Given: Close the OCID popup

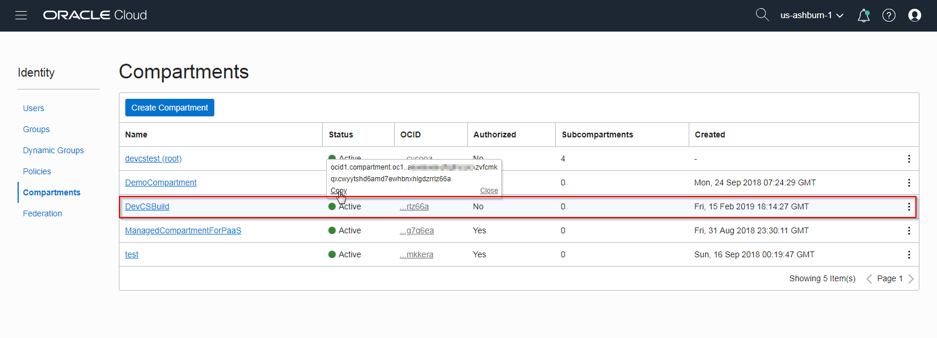Looking at the screenshot, I should coord(489,191).
